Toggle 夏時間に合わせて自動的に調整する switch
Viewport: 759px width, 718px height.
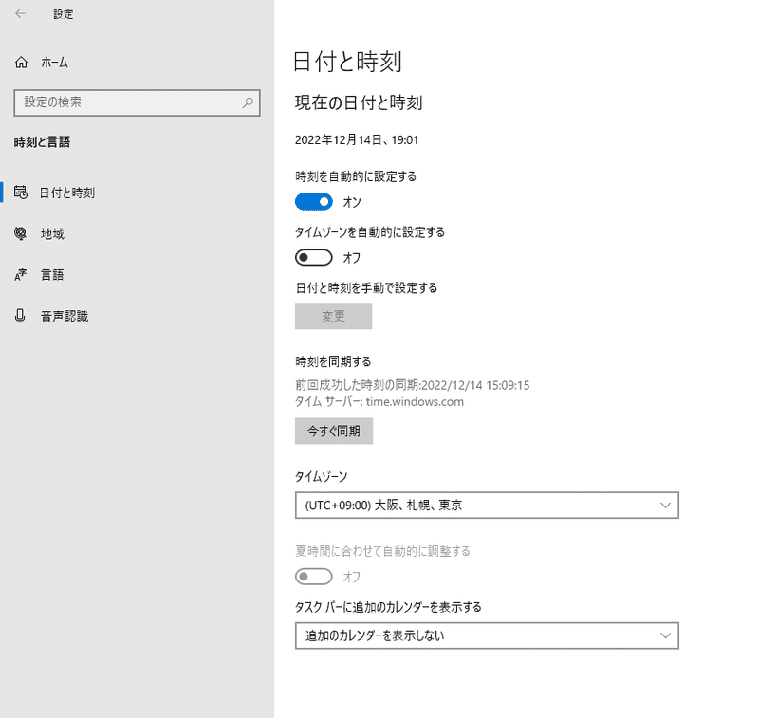pos(314,577)
